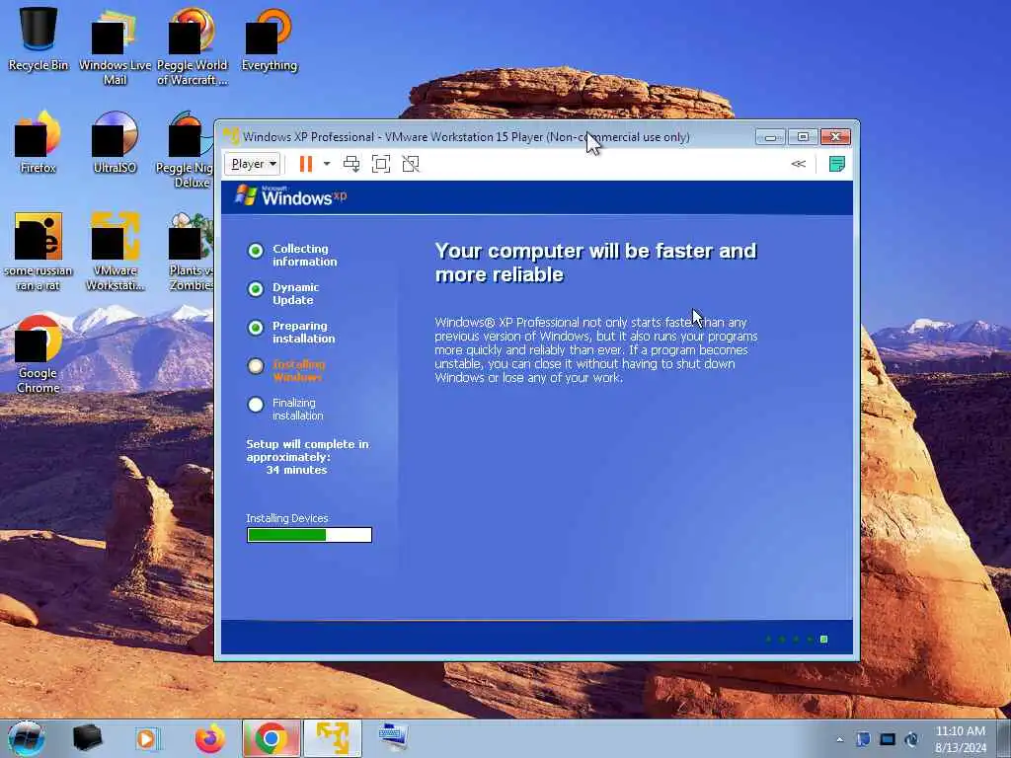Click the Installing Devices progress bar
Viewport: 1011px width, 758px height.
click(x=309, y=534)
